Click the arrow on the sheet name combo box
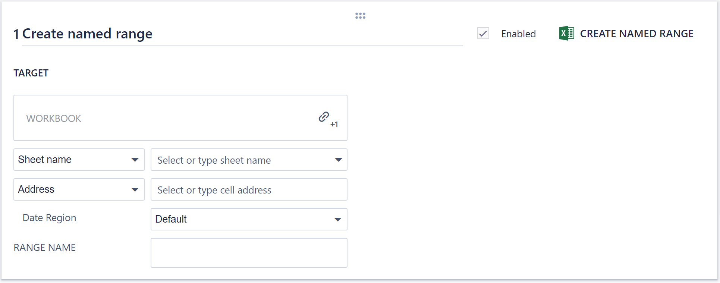This screenshot has width=720, height=283. click(x=338, y=160)
